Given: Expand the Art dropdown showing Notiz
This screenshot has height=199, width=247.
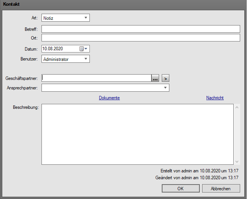Looking at the screenshot, I should (x=86, y=18).
